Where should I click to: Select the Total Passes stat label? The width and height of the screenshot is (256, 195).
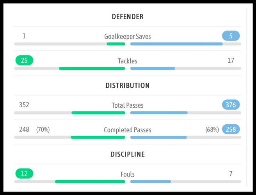[x=128, y=105]
